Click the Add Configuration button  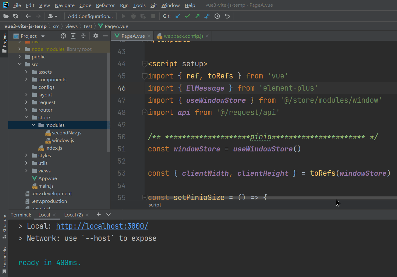click(90, 16)
